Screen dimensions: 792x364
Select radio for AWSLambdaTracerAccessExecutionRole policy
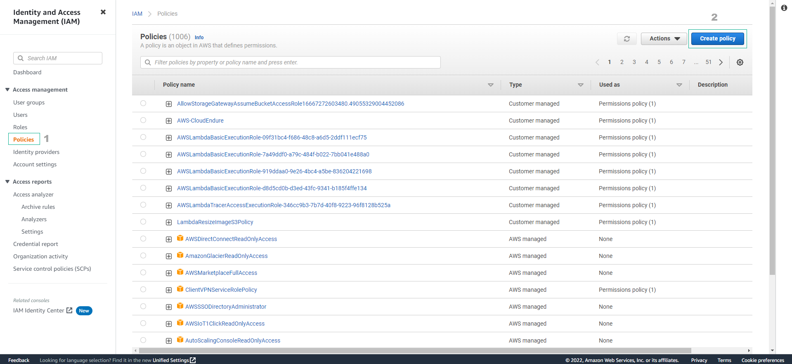point(143,205)
